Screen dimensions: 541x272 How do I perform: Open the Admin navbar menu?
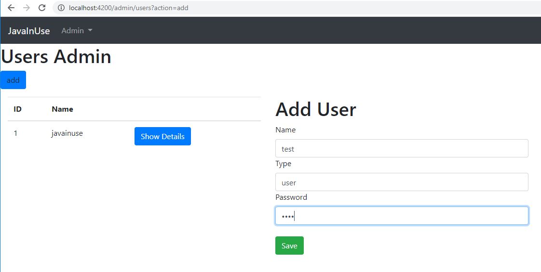(x=77, y=30)
